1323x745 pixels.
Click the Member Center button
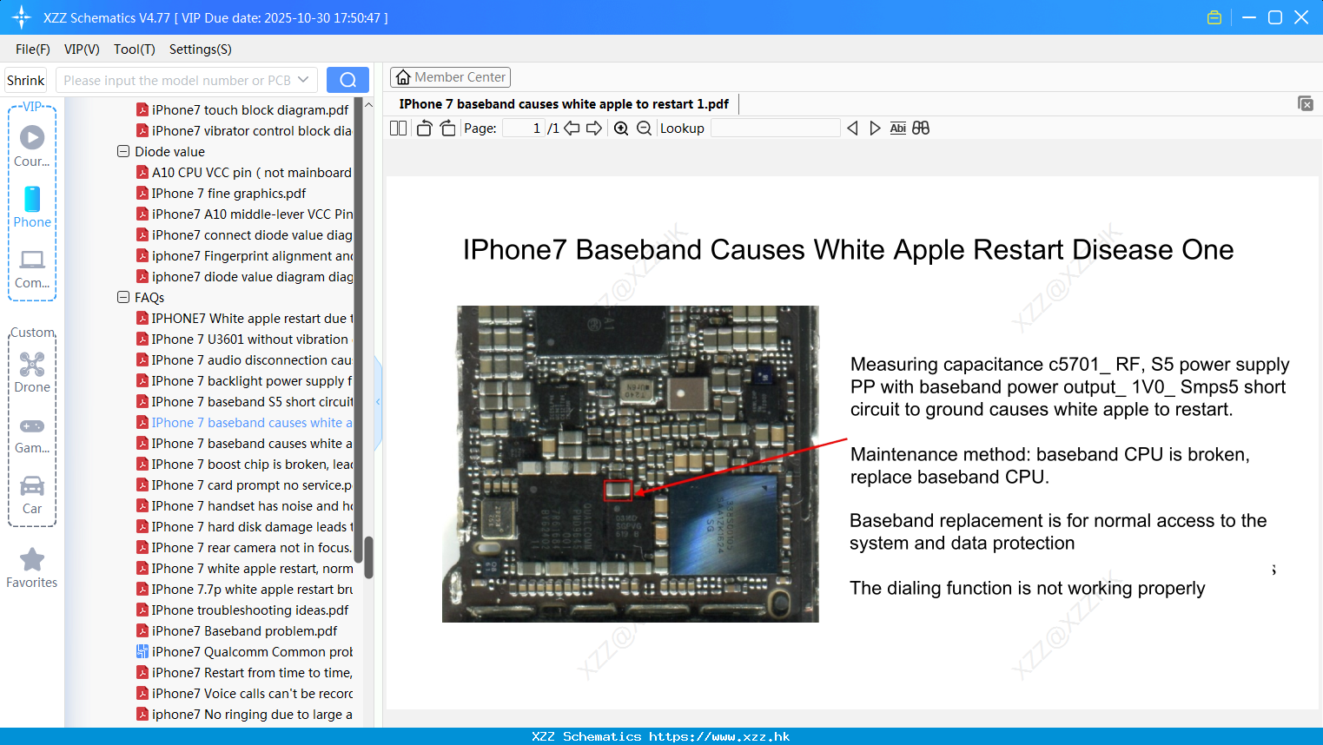[x=450, y=77]
